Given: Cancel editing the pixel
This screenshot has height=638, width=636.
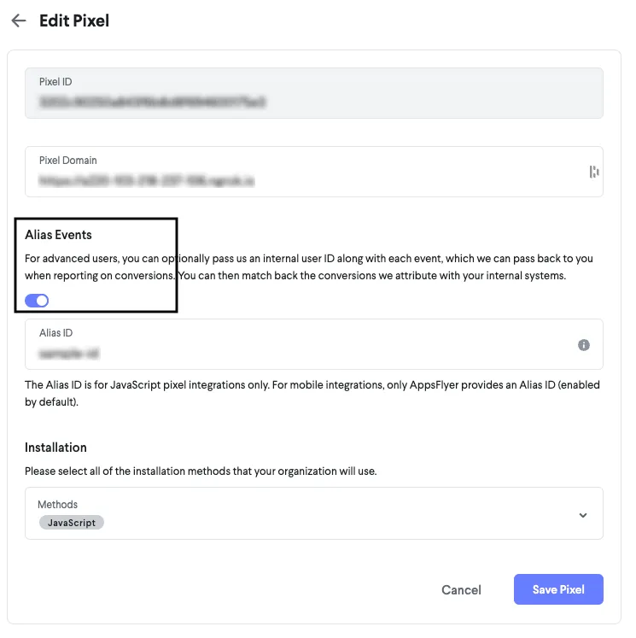Looking at the screenshot, I should pyautogui.click(x=461, y=590).
